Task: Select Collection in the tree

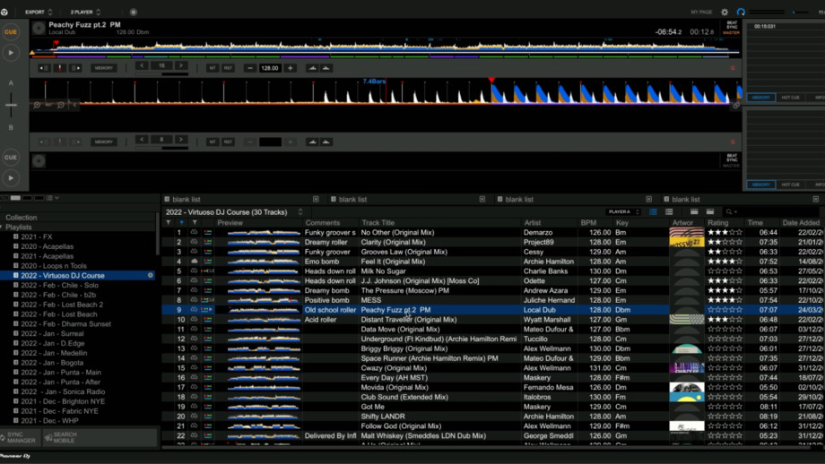Action: click(21, 217)
